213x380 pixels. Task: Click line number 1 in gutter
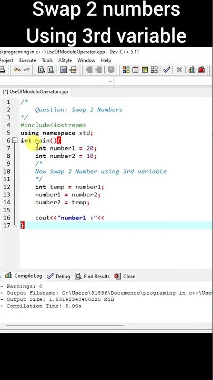point(8,102)
